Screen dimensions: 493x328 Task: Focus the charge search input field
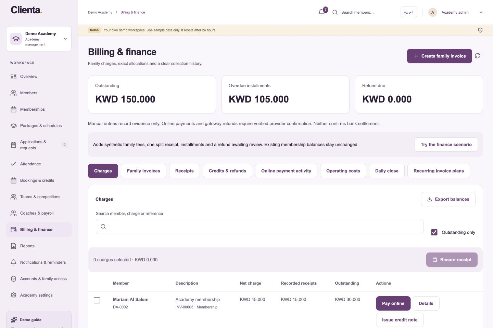coord(260,227)
